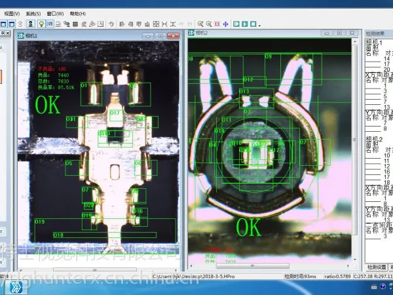This screenshot has height=295, width=393.
Task: Click the first window-layout toolbar icon
Action: click(3, 24)
